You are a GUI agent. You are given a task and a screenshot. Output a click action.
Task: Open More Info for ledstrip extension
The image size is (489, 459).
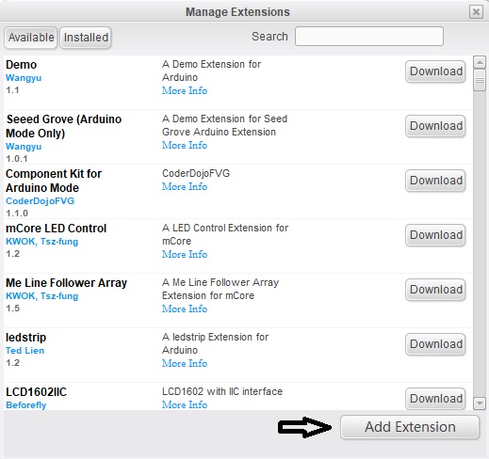(185, 363)
